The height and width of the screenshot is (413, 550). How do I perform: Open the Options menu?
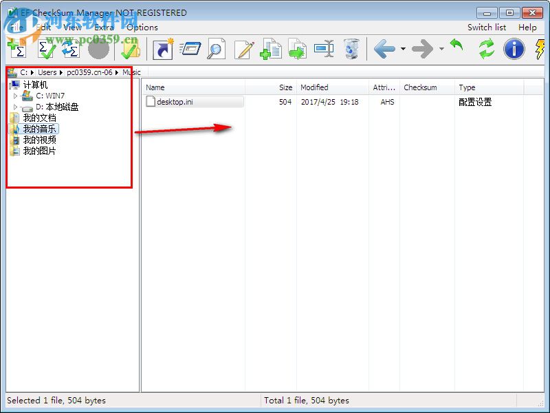(142, 28)
